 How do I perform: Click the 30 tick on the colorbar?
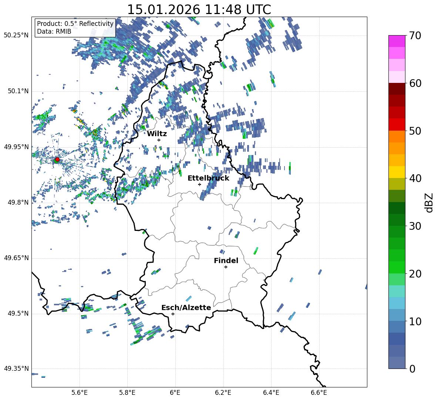(x=415, y=226)
